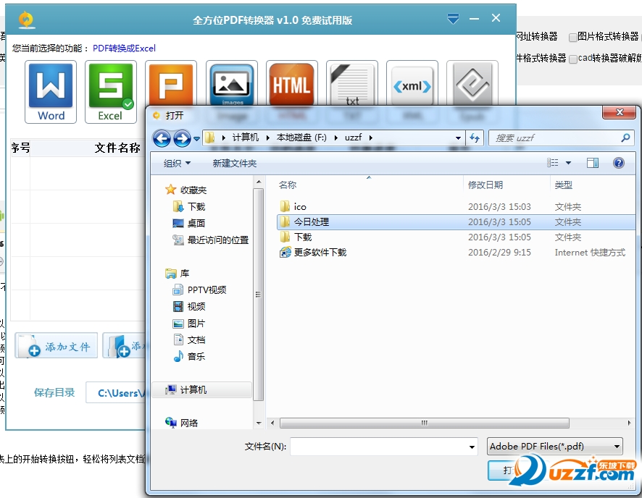Expand the address bar path dropdown

[458, 138]
